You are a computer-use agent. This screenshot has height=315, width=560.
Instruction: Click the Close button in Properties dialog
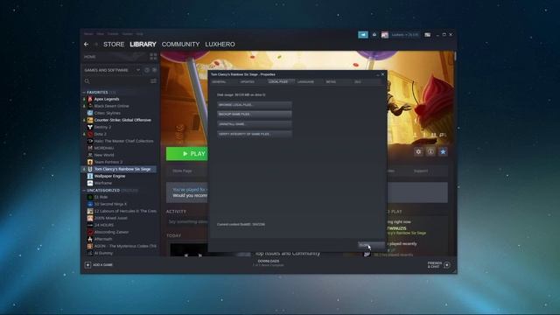click(x=371, y=245)
